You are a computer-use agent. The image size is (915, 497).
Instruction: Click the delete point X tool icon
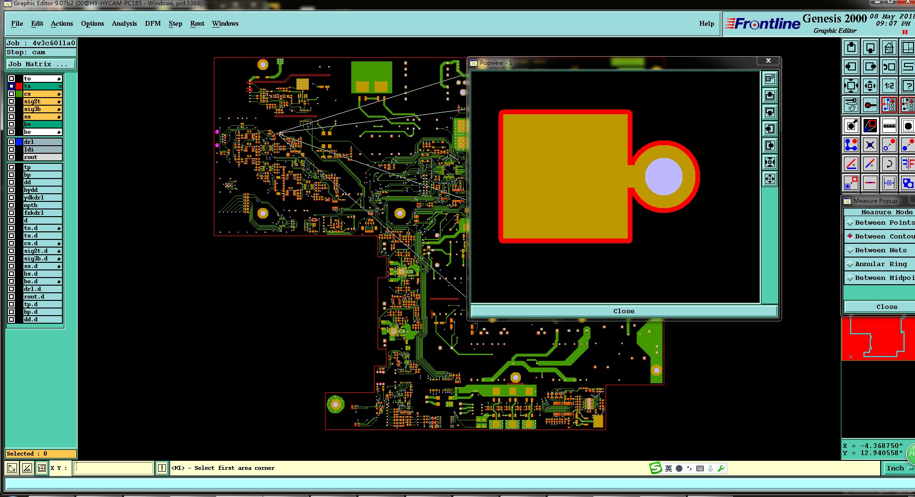(x=870, y=145)
